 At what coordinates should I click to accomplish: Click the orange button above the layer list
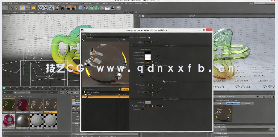point(125,89)
